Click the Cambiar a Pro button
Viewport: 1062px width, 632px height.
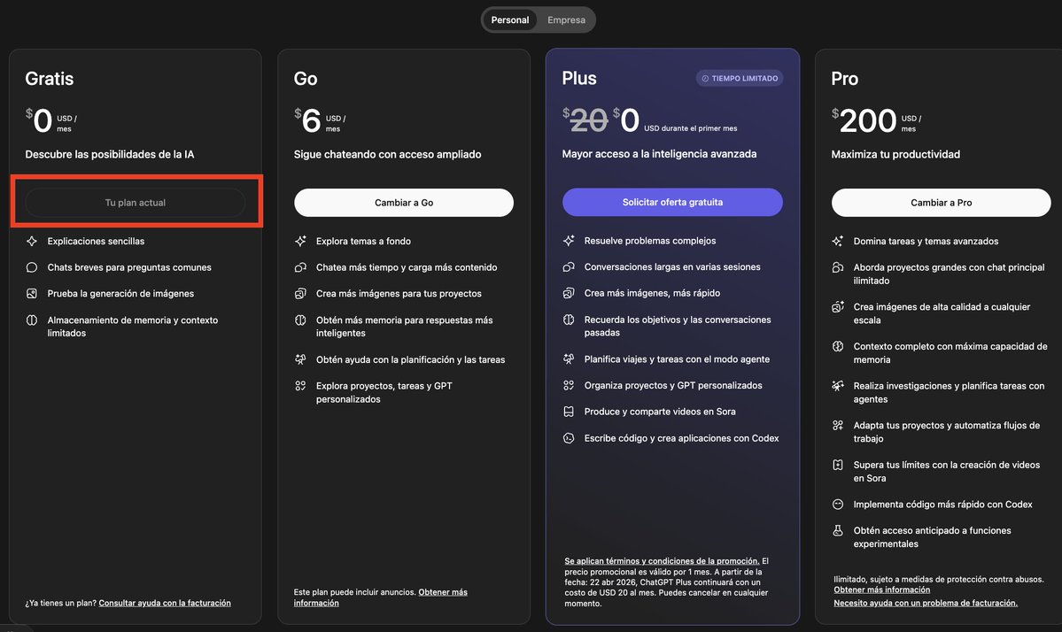tap(941, 203)
